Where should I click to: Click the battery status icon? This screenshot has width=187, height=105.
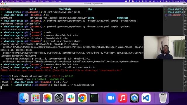tap(150, 1)
